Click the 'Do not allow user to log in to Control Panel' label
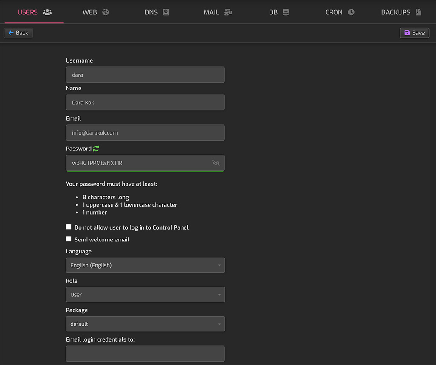Viewport: 436px width, 365px height. [x=132, y=227]
